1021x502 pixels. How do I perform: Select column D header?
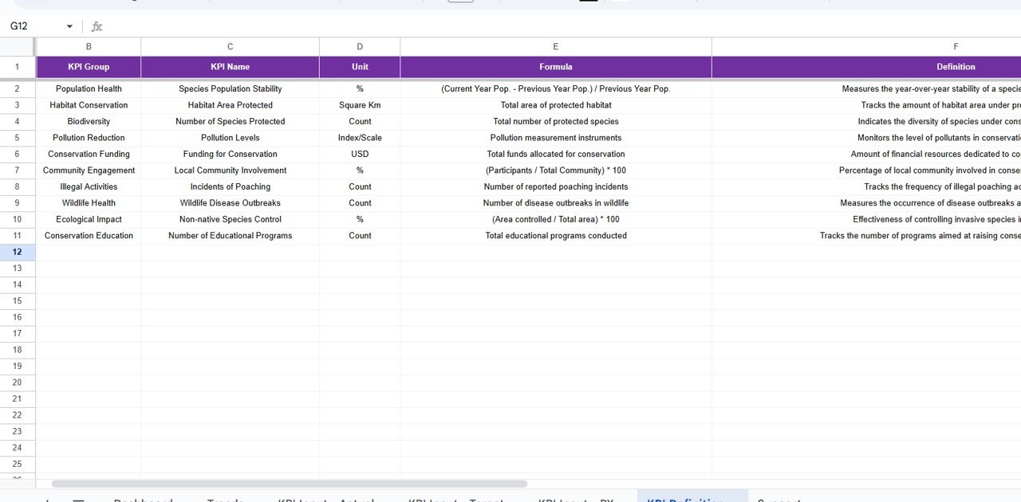(360, 47)
